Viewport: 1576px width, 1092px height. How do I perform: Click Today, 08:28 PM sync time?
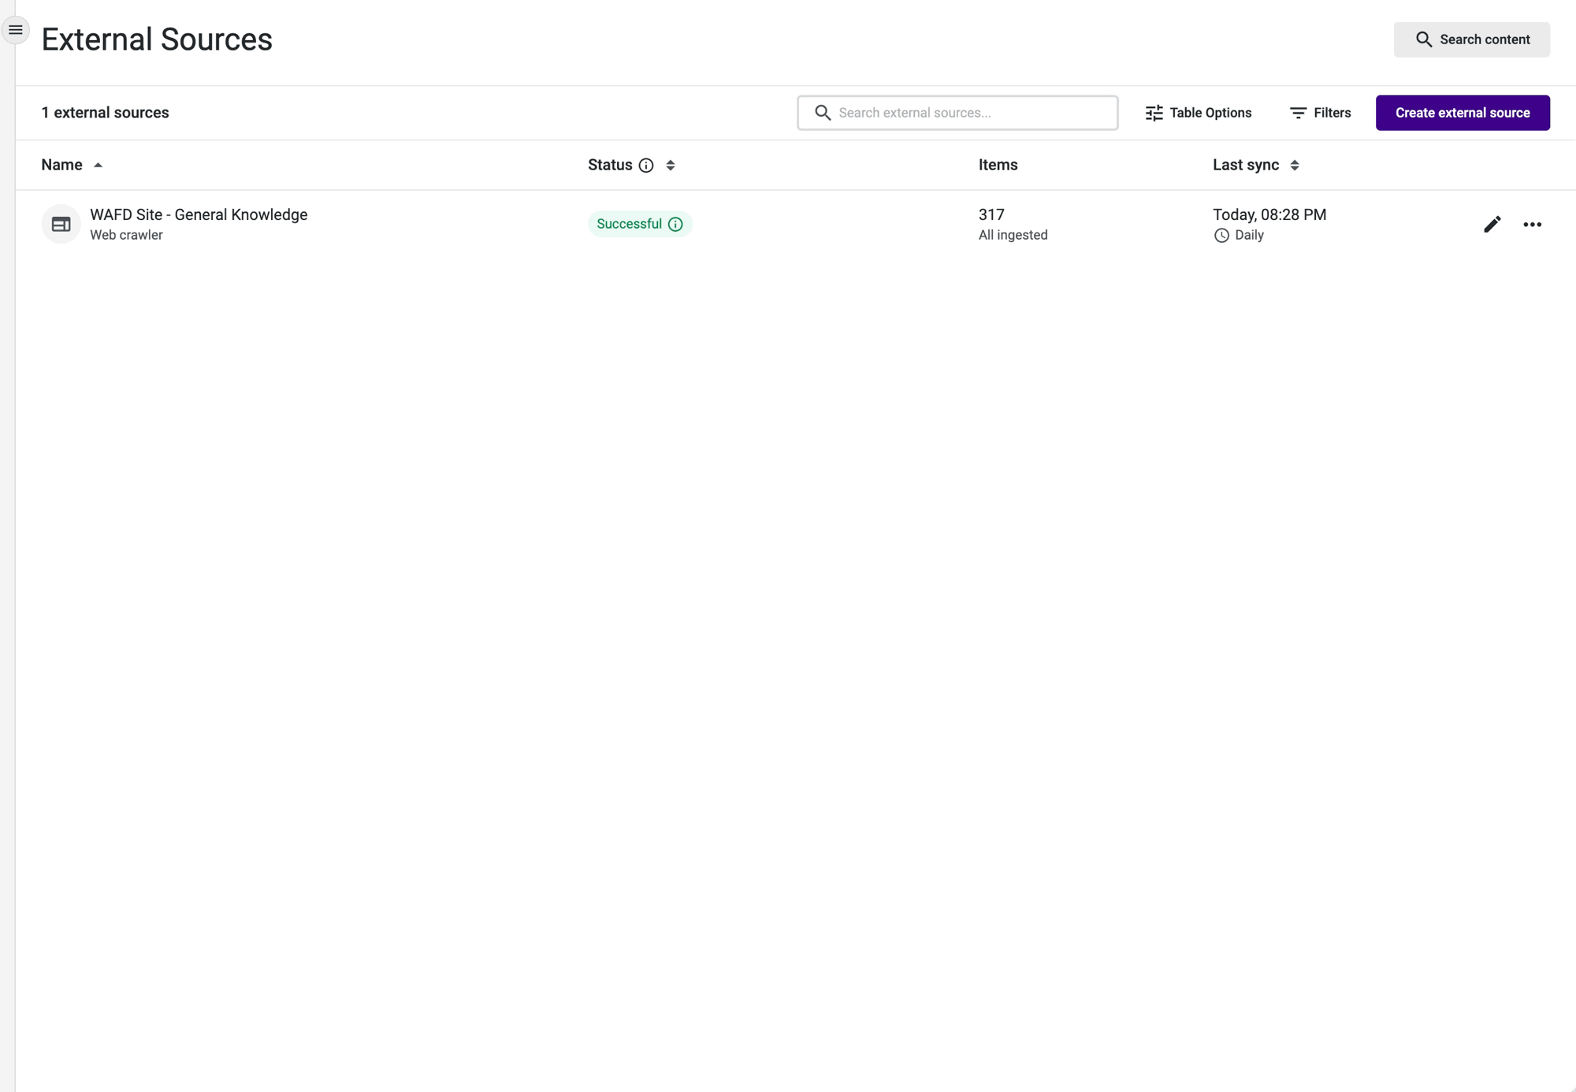pos(1269,214)
